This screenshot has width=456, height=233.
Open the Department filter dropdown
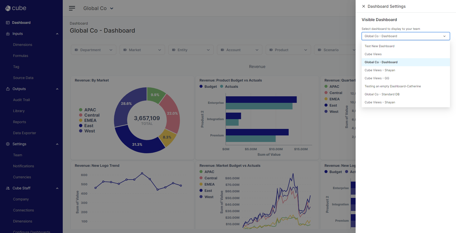click(94, 50)
